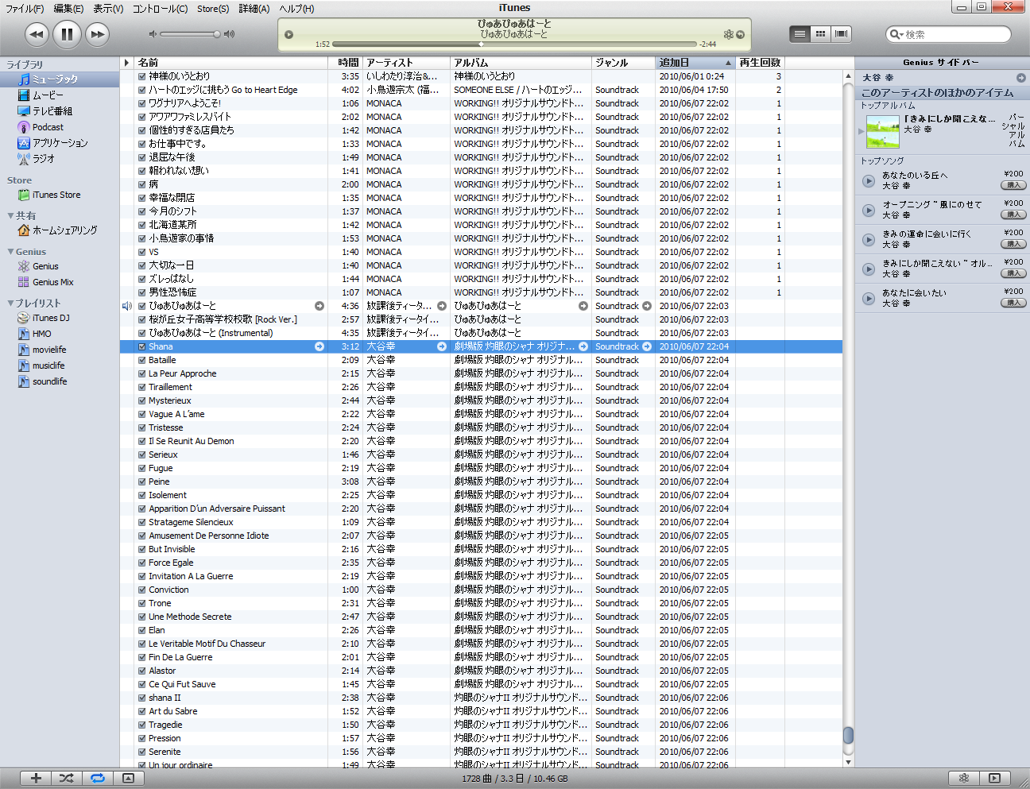Sort by アーティスト column header

pos(406,62)
